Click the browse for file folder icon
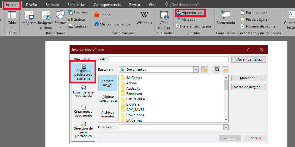The image size is (295, 147). point(225,70)
